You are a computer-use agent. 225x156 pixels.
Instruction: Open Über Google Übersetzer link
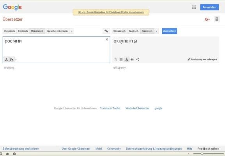76,149
